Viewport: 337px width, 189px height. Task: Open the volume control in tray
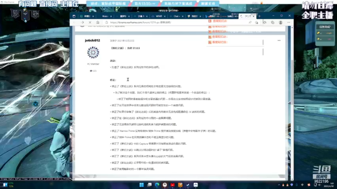click(319, 185)
